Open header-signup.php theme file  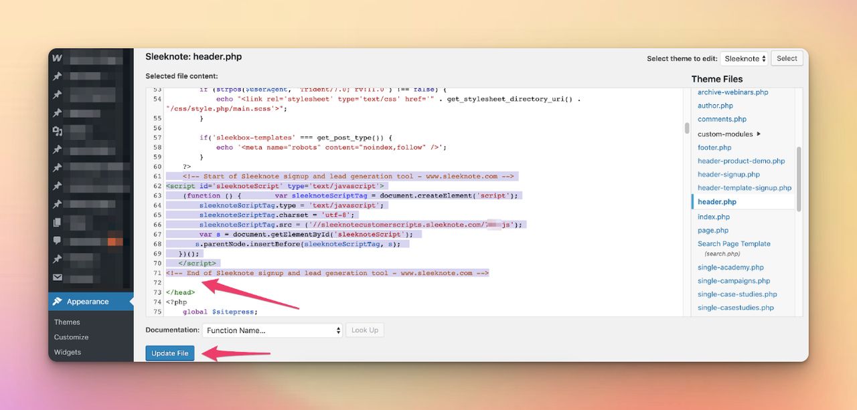point(728,175)
